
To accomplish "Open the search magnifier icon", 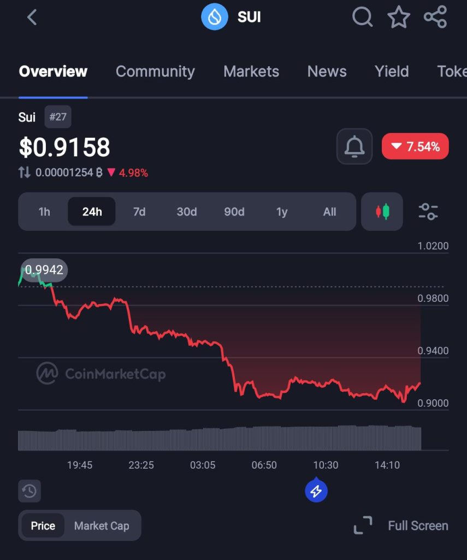I will click(363, 17).
